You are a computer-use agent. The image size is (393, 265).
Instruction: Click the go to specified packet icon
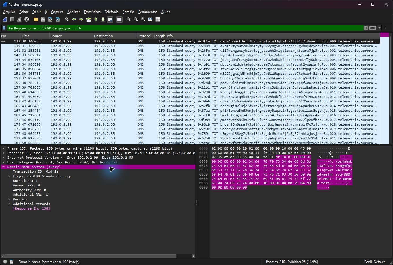88,19
